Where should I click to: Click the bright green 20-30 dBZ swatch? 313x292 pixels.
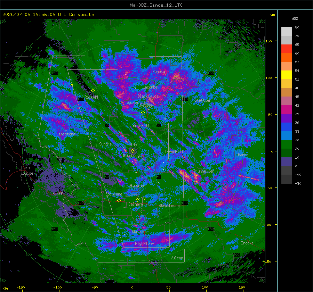[x=287, y=144]
